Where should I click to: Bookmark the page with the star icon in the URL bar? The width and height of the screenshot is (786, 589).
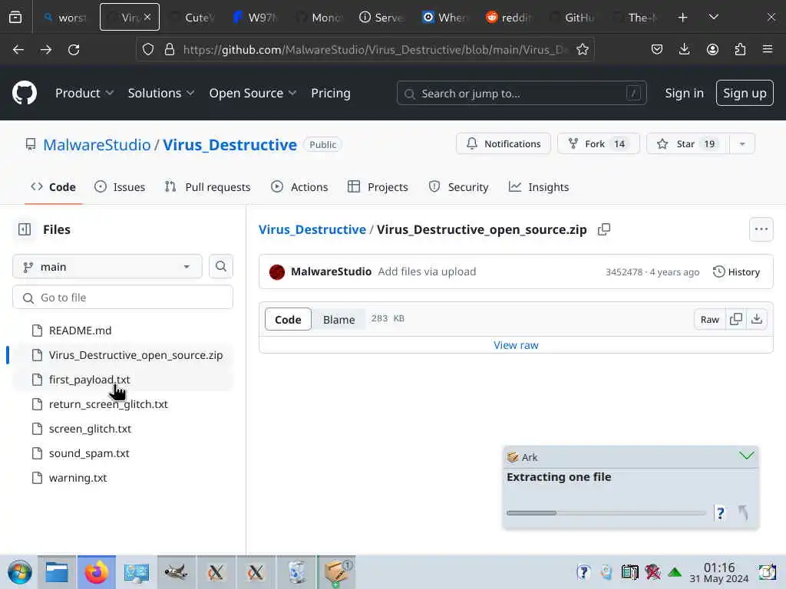pyautogui.click(x=583, y=50)
